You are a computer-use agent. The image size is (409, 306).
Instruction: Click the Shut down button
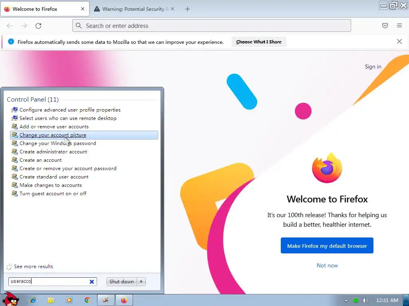point(121,282)
